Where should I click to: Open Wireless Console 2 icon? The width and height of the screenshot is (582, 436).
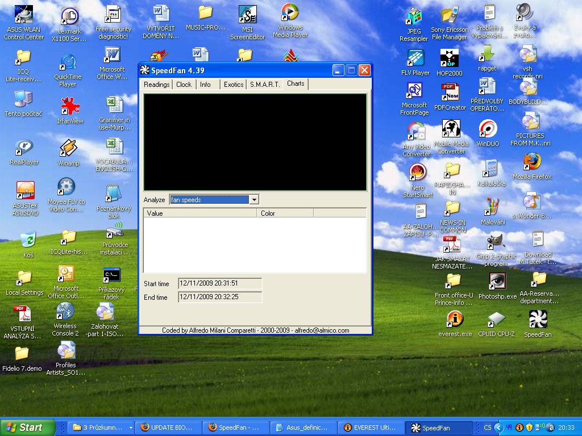coord(65,320)
